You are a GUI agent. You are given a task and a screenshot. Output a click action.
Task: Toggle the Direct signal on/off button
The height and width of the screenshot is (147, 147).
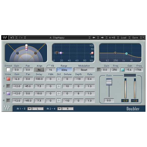pyautogui.click(x=8, y=70)
